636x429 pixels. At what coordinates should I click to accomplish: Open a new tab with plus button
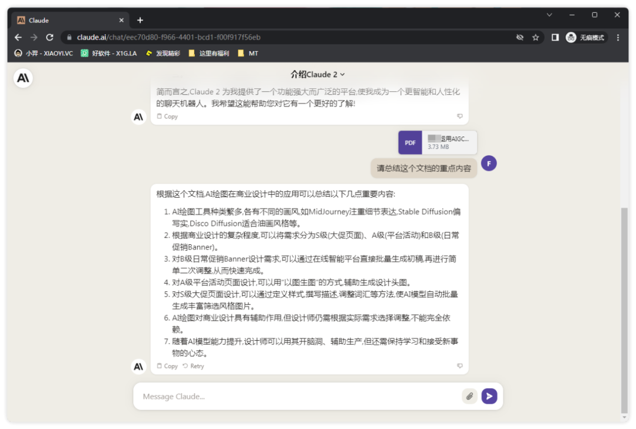(140, 20)
